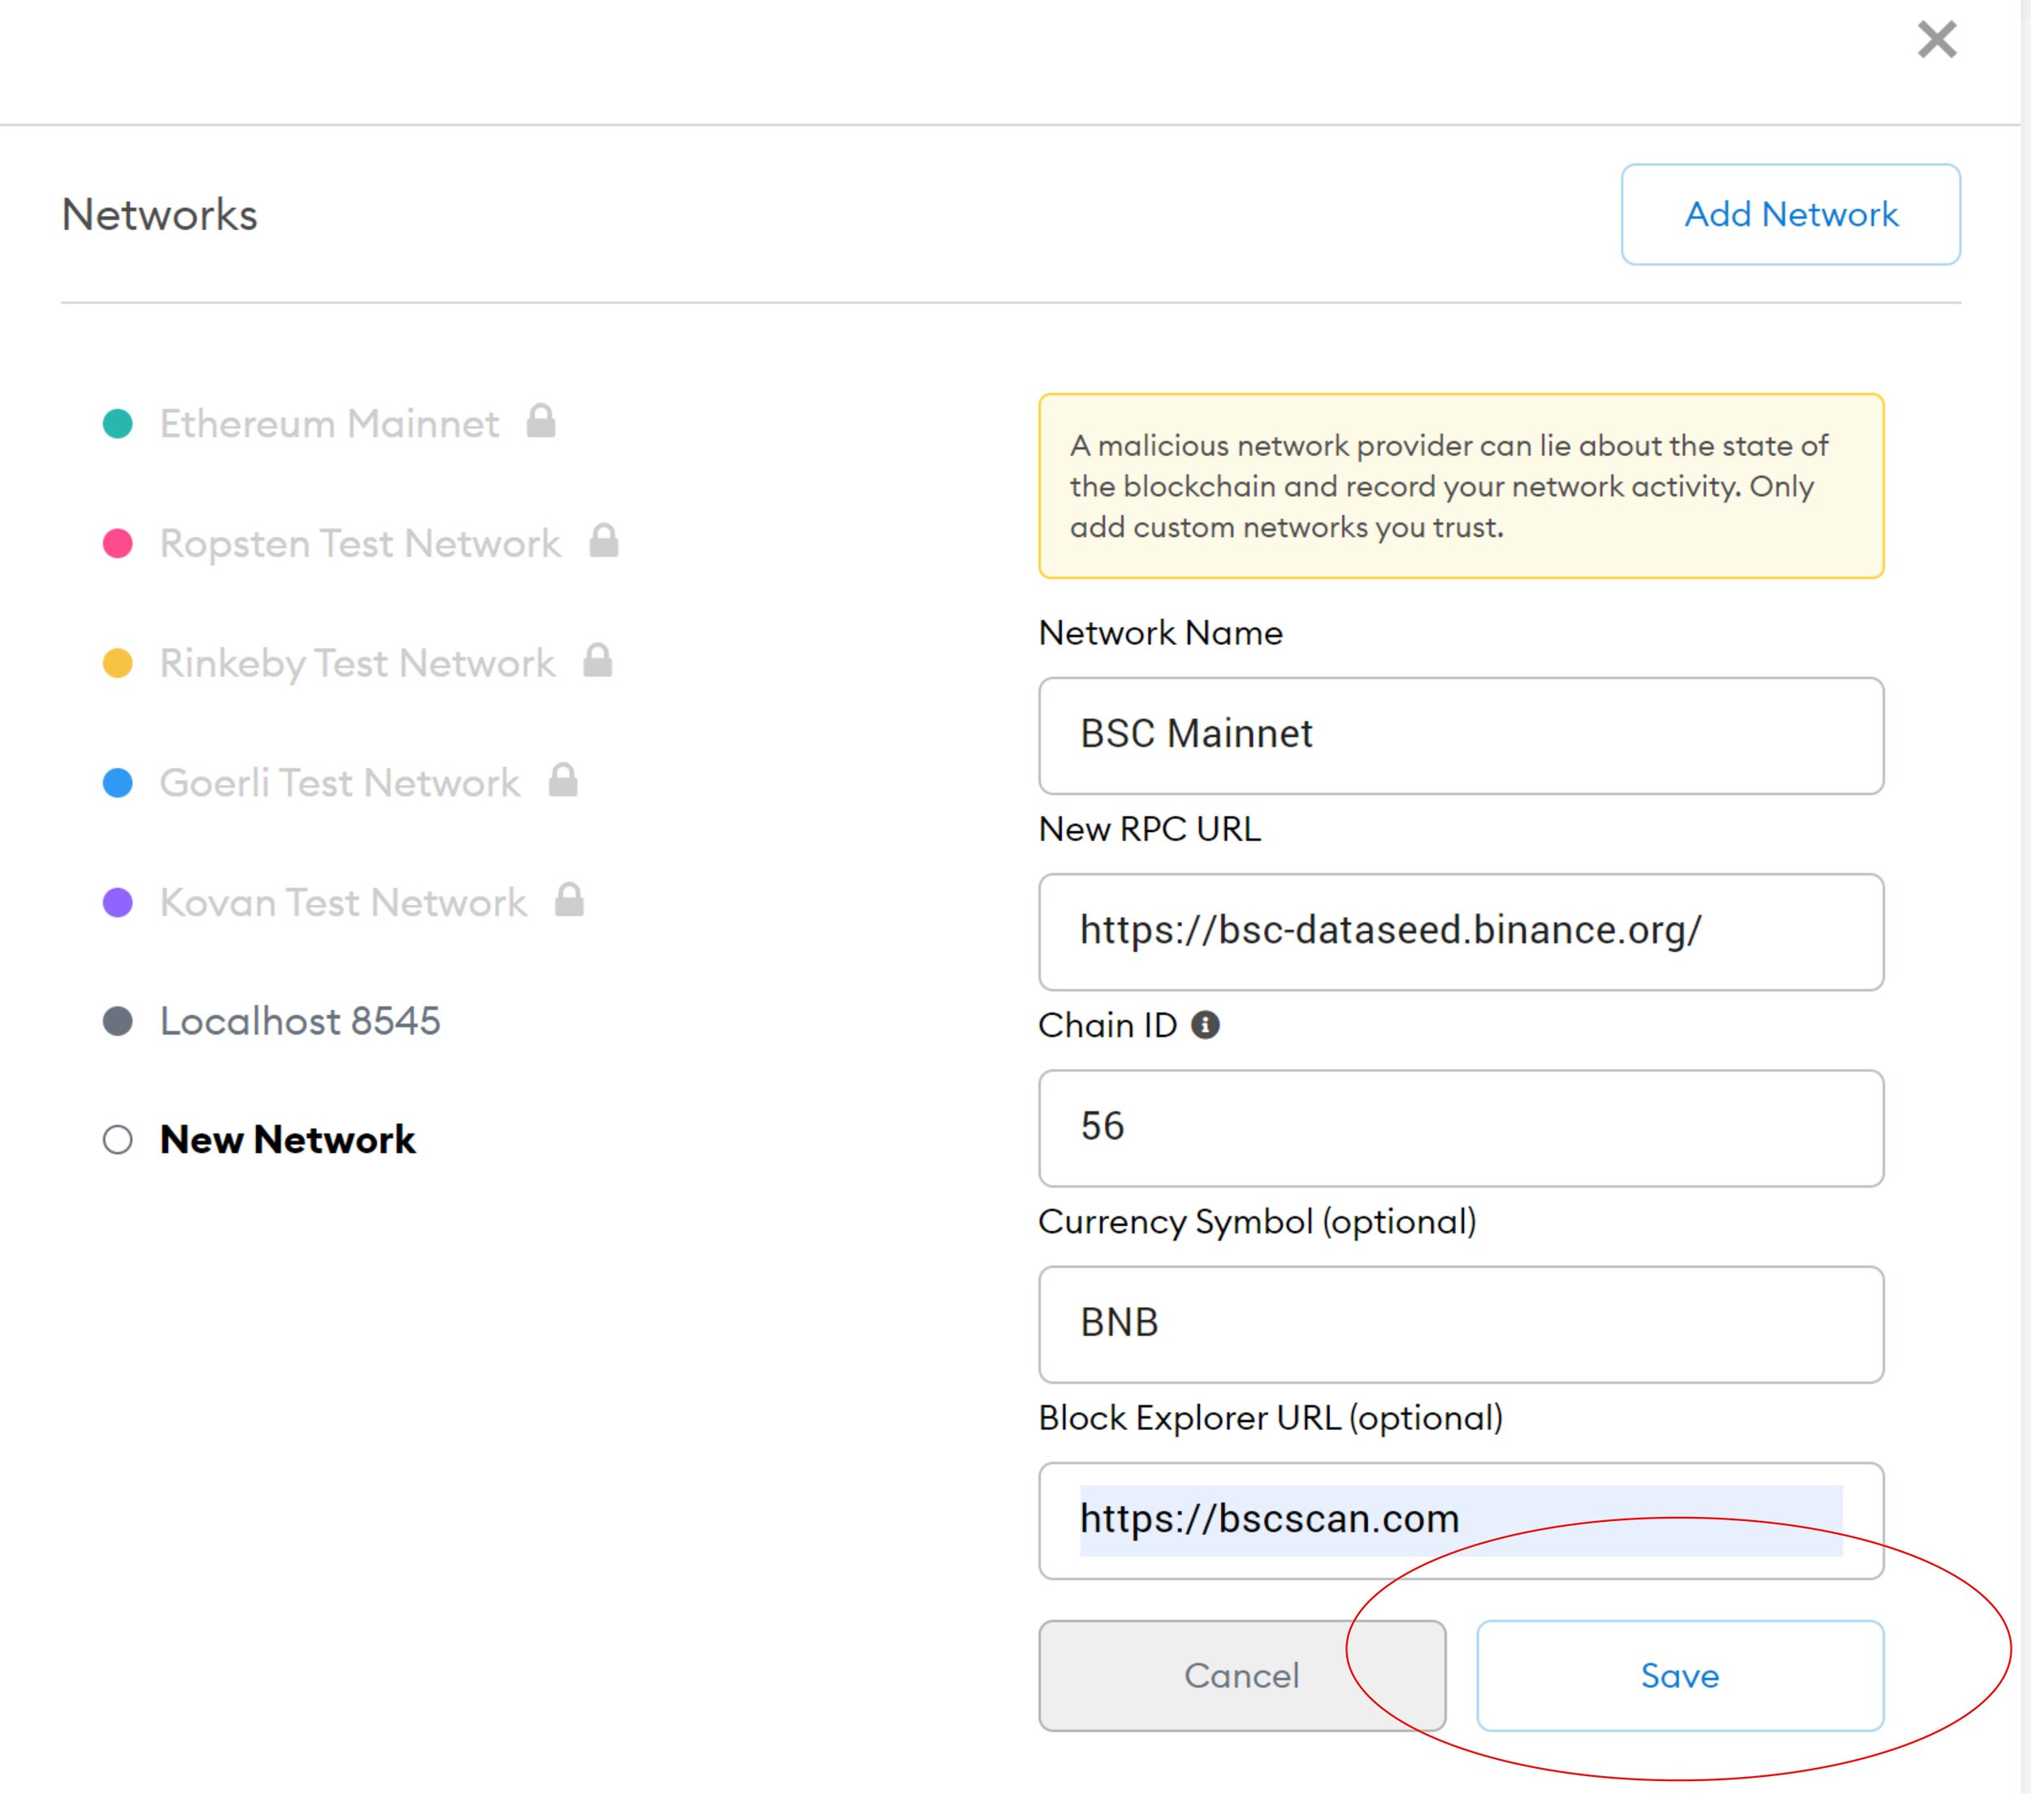Focus the Network Name field
The height and width of the screenshot is (1794, 2031).
1461,735
